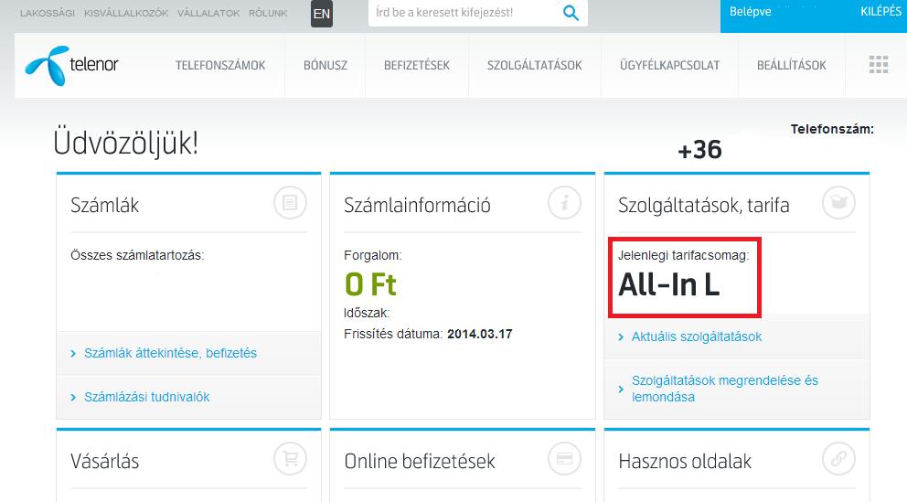Click the Vásárlás card heading

coord(105,462)
